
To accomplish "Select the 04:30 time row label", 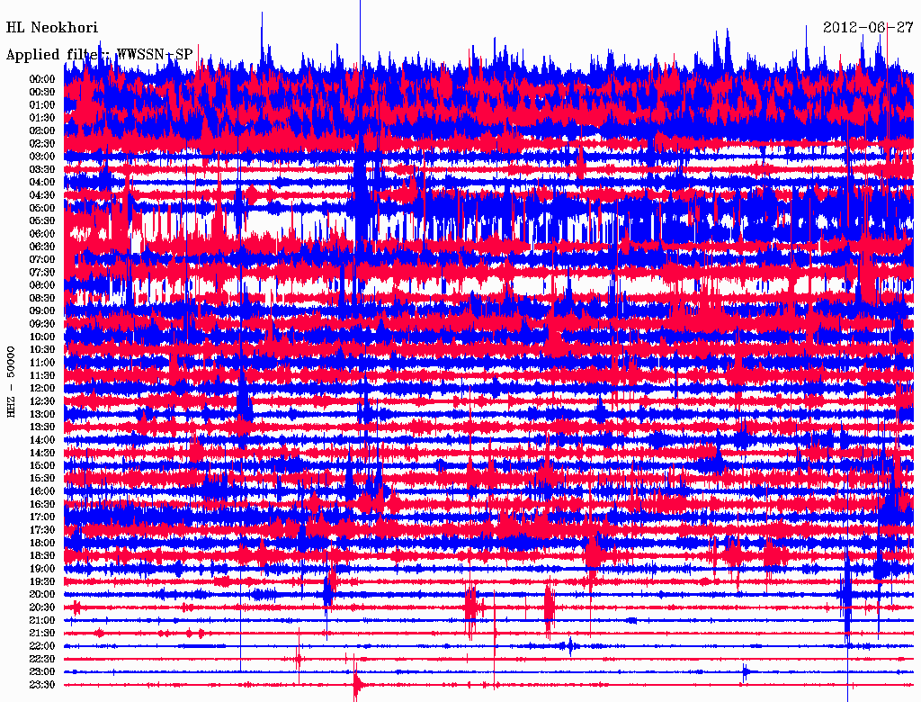I will click(42, 195).
